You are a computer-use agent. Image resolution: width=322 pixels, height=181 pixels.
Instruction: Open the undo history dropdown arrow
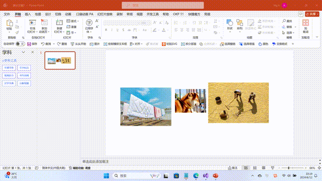(54, 44)
